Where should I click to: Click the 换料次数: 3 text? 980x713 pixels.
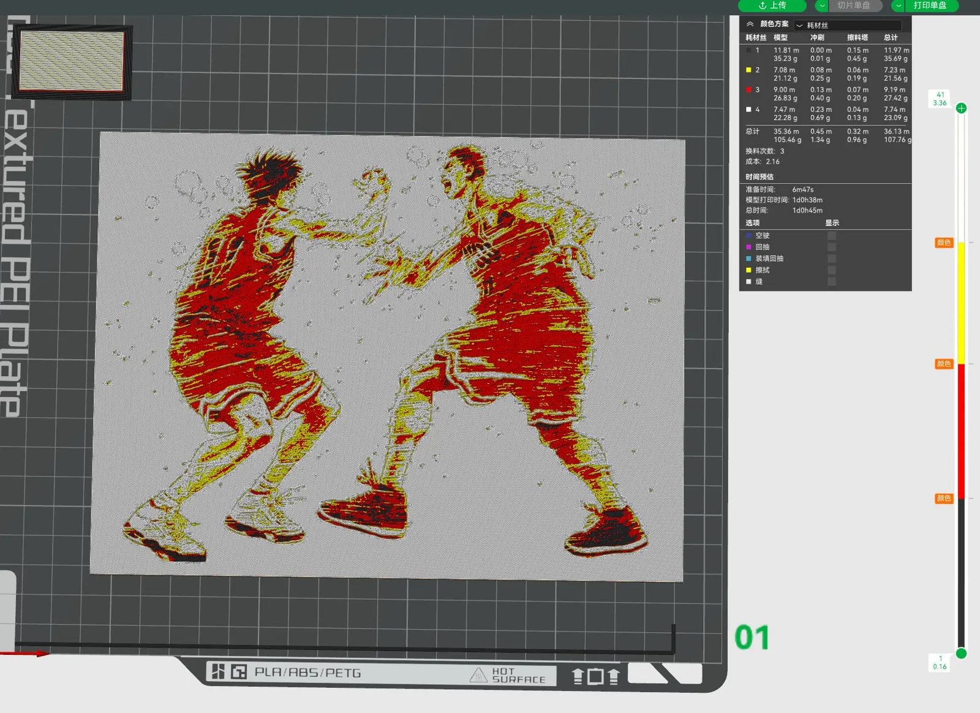(764, 151)
